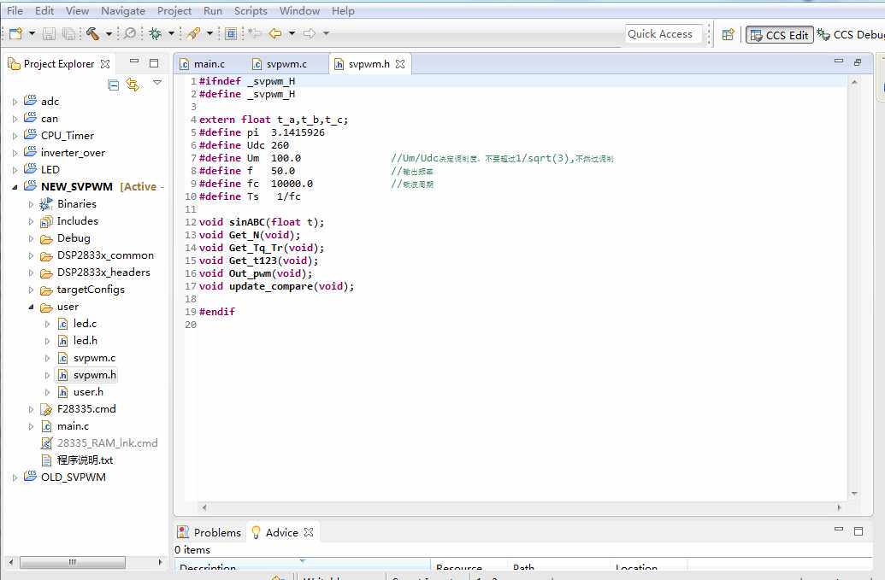Open the build hammer dropdown arrow
Image resolution: width=885 pixels, height=580 pixels.
109,33
